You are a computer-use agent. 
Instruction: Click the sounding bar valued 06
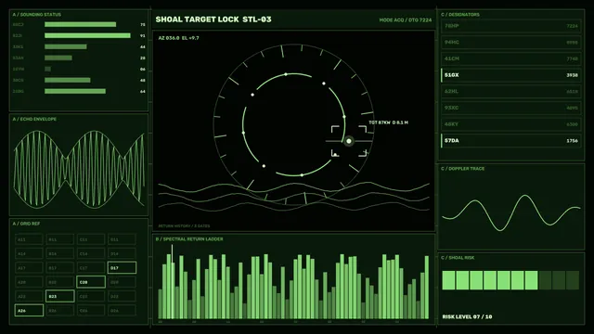[x=47, y=69]
